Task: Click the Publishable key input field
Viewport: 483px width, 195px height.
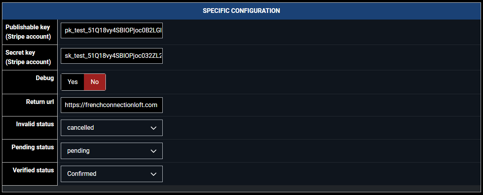Action: 111,30
